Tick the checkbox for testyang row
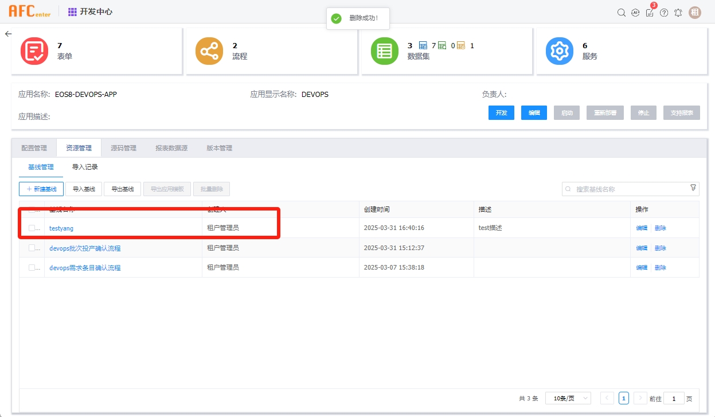The height and width of the screenshot is (417, 715). 32,228
